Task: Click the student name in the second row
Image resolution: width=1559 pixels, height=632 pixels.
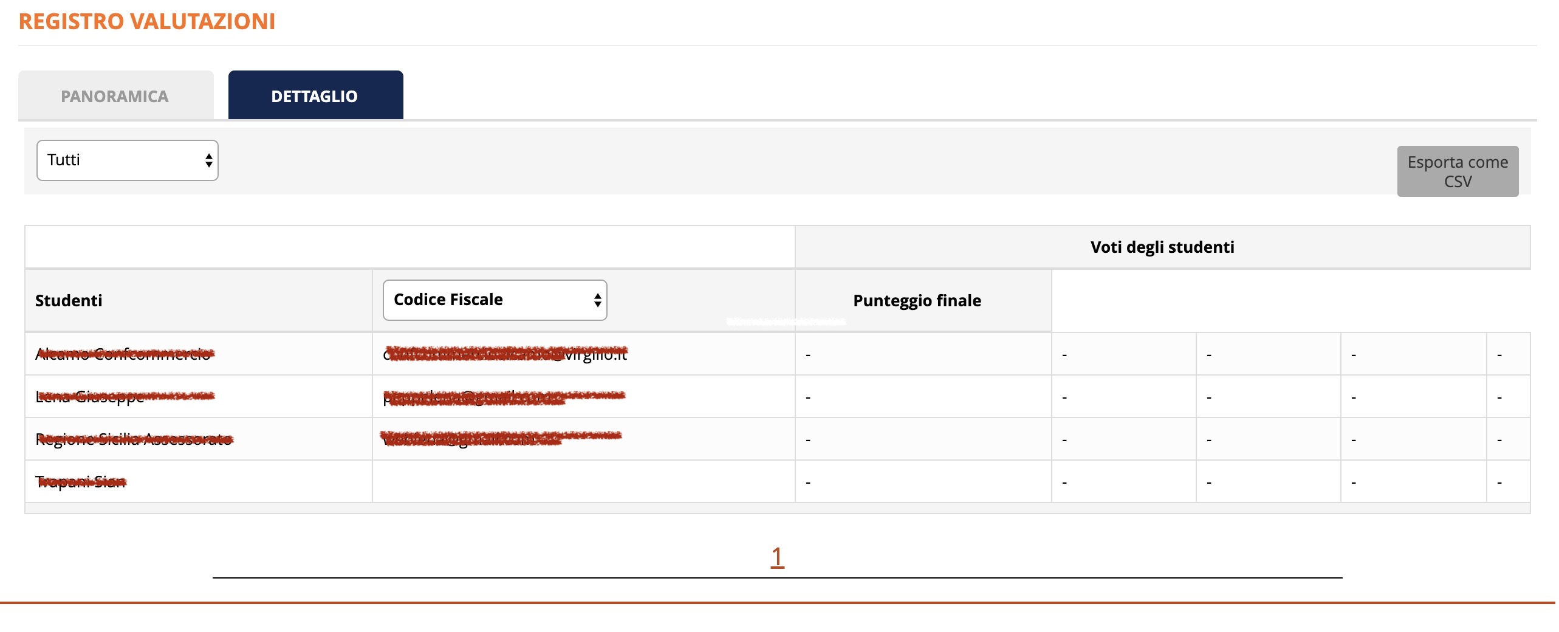Action: (91, 396)
